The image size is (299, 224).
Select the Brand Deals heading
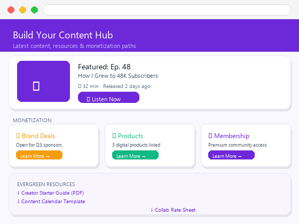tap(35, 136)
